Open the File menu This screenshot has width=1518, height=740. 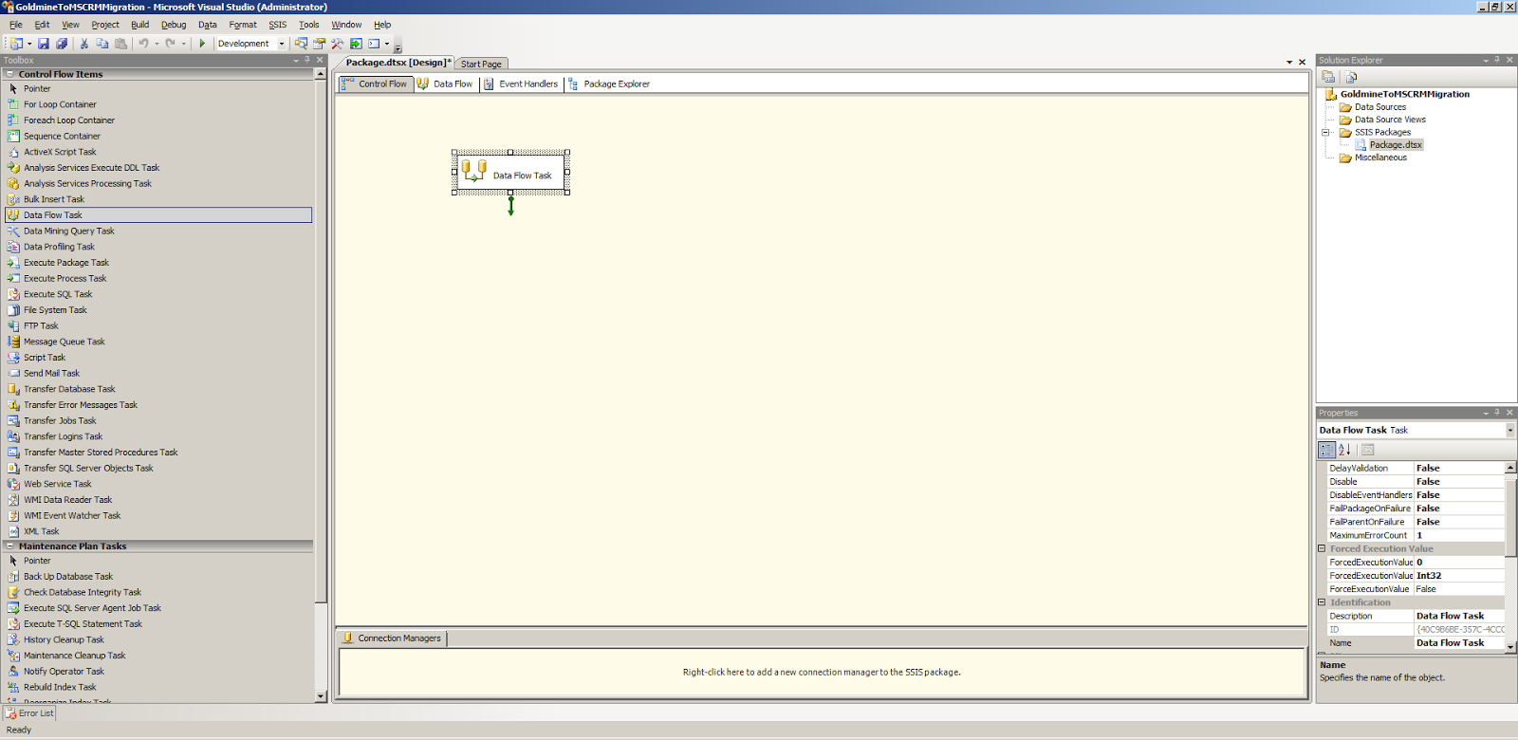point(16,25)
